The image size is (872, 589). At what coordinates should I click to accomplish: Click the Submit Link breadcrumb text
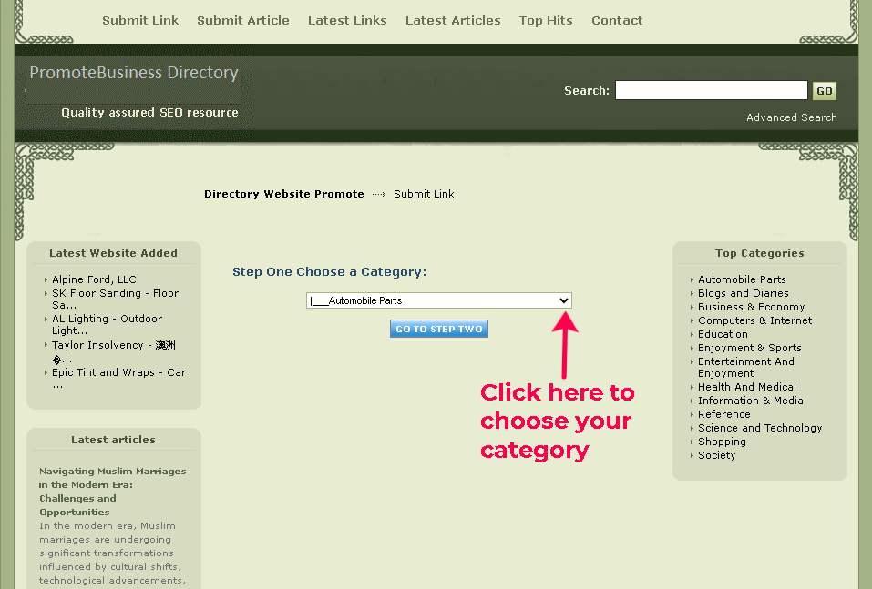point(424,194)
